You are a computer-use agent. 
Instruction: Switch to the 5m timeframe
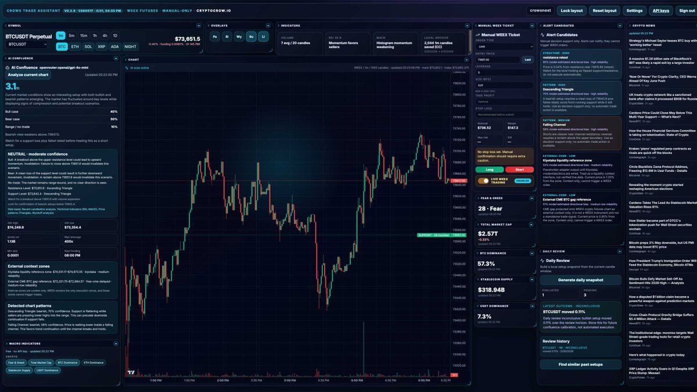click(x=72, y=35)
